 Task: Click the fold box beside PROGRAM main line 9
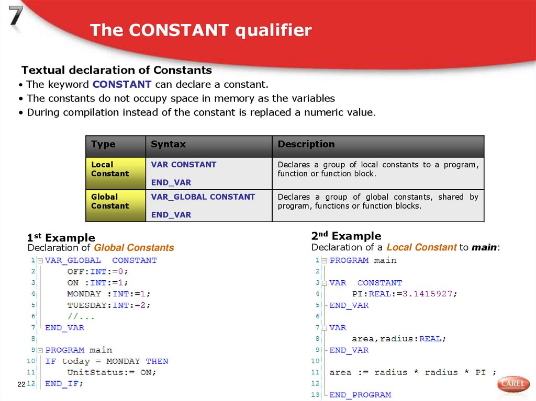tap(41, 349)
